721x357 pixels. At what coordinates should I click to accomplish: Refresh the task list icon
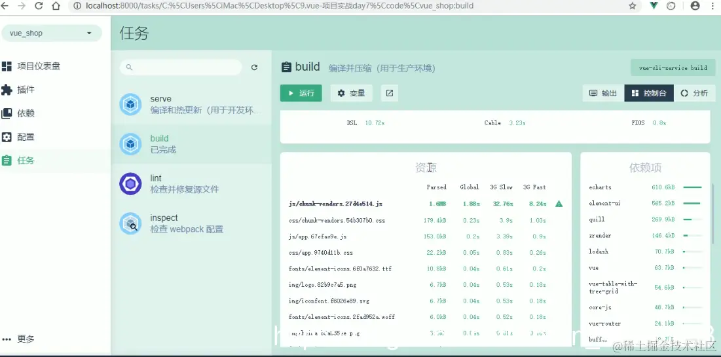pyautogui.click(x=254, y=67)
